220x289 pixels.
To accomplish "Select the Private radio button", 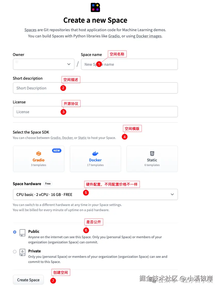I will (15, 252).
